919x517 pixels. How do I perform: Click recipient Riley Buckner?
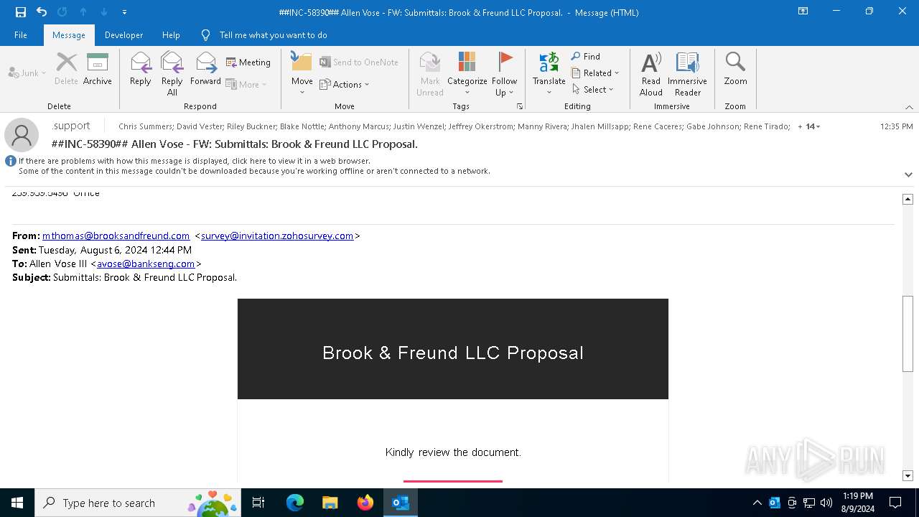click(x=251, y=126)
